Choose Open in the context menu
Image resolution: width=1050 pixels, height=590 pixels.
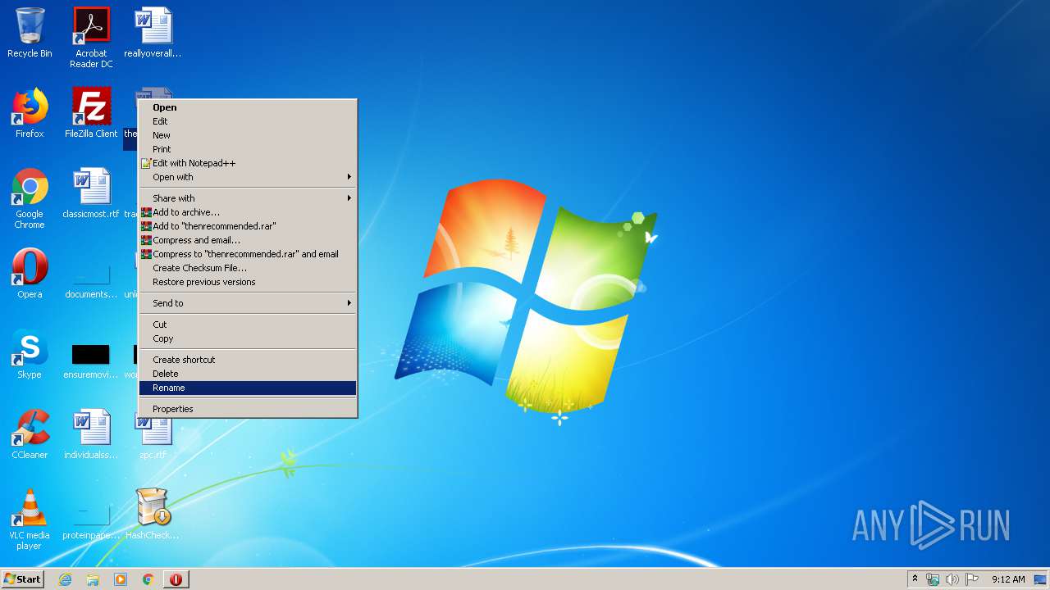[x=248, y=107]
